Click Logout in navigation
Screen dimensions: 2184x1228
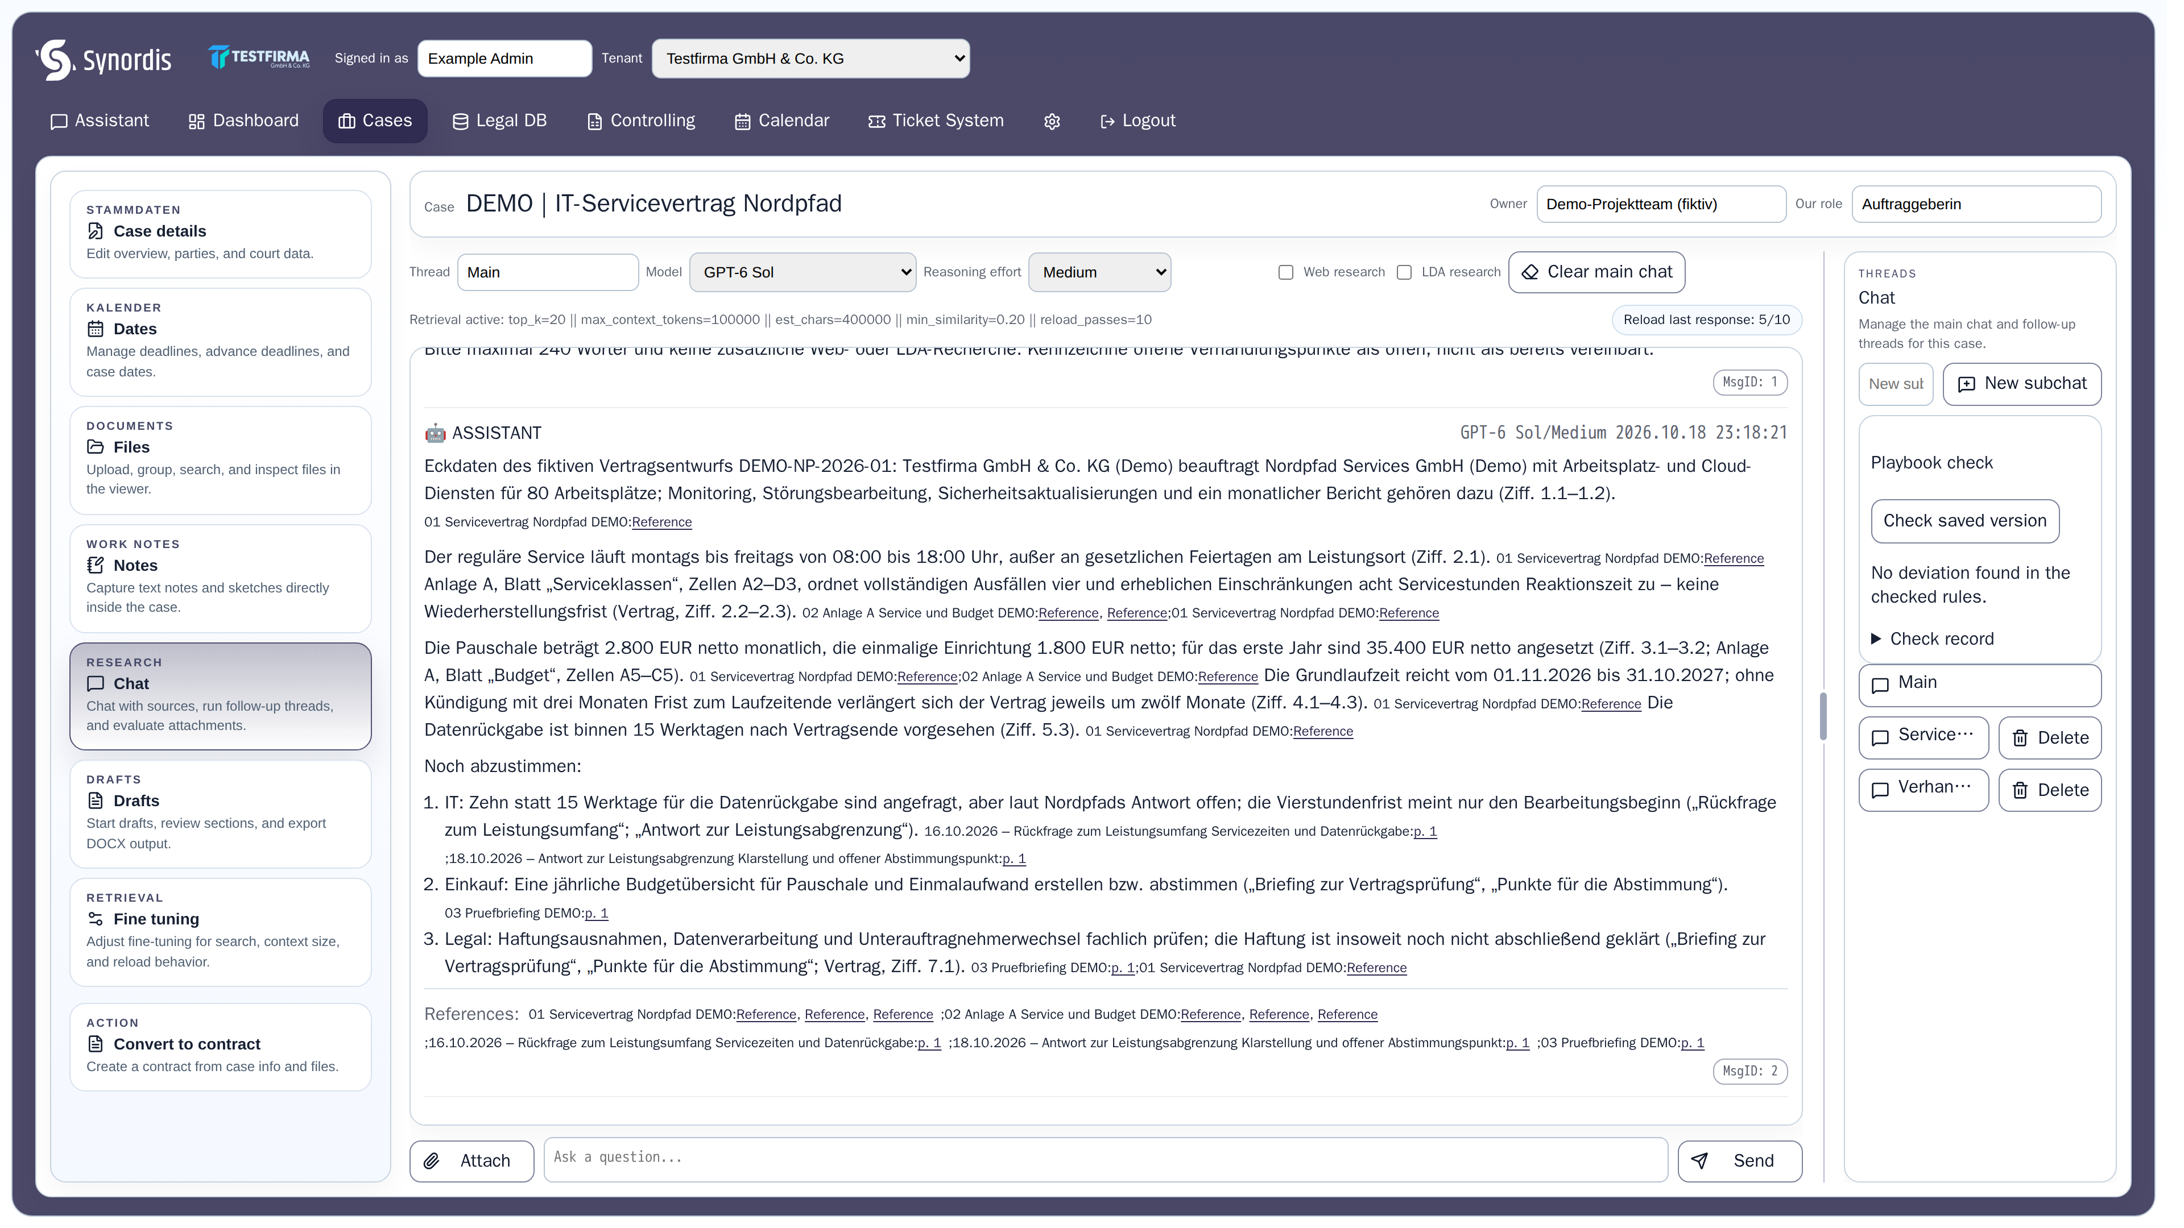(1146, 122)
